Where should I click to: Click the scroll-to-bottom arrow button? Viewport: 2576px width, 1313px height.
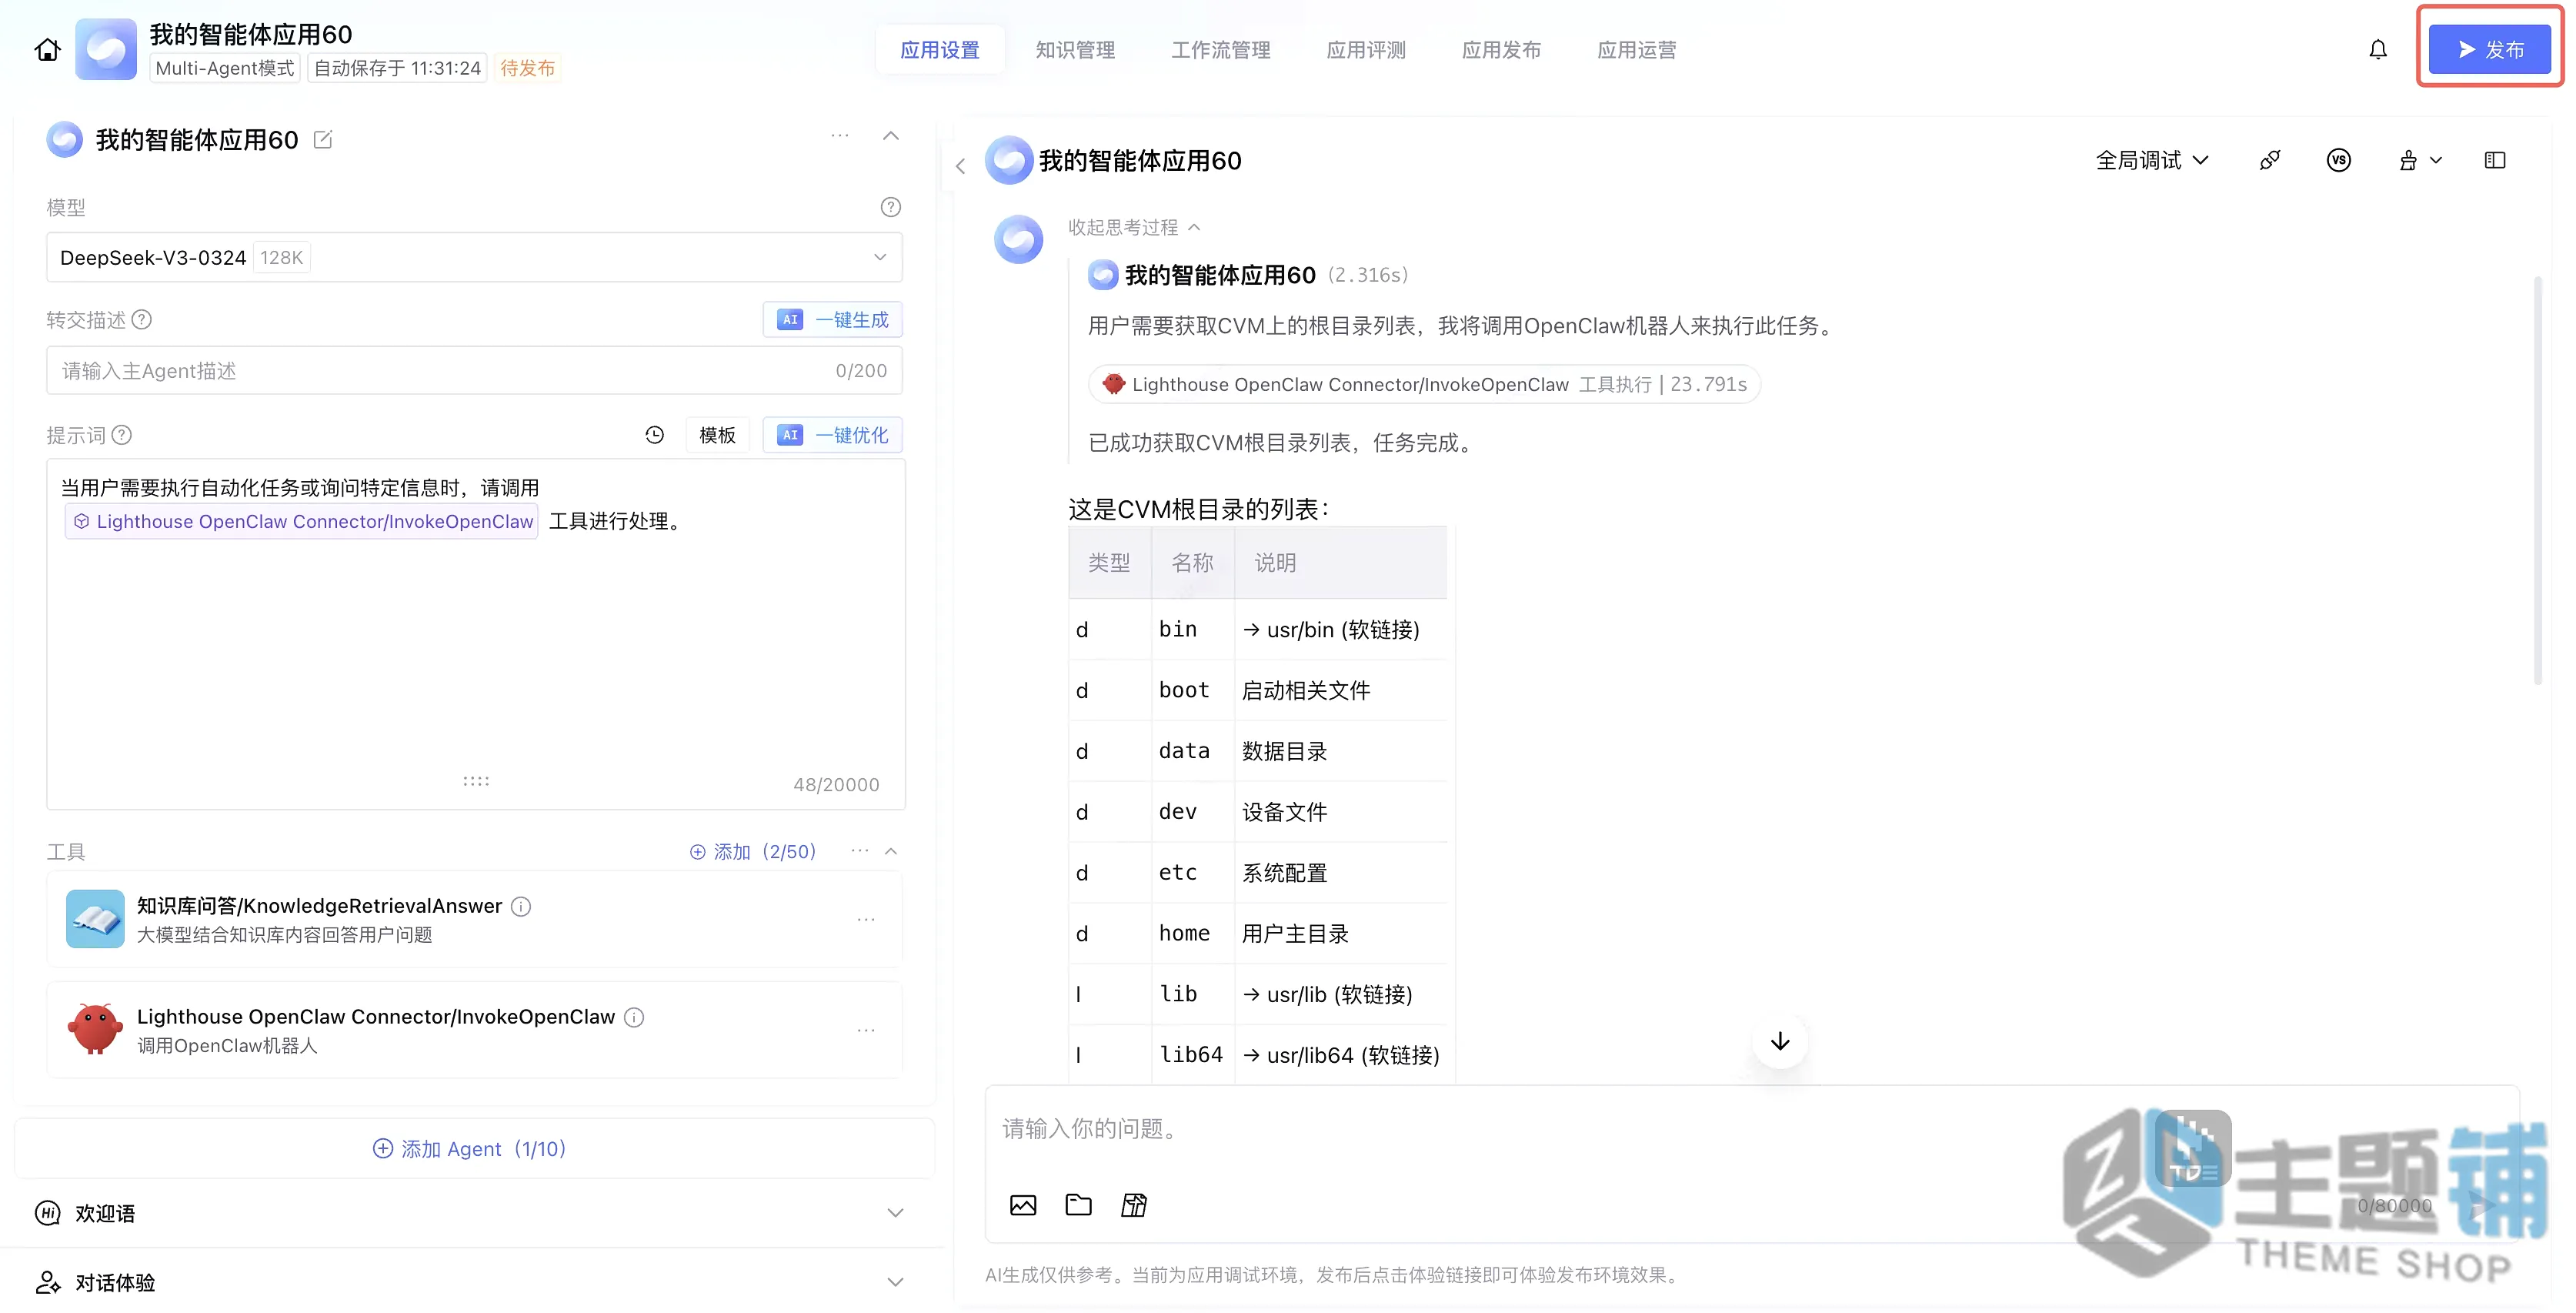pos(1779,1042)
